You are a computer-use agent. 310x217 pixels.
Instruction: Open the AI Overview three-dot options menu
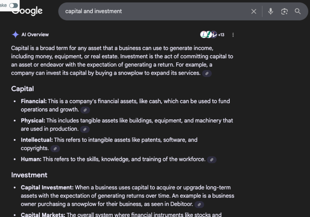[x=233, y=35]
